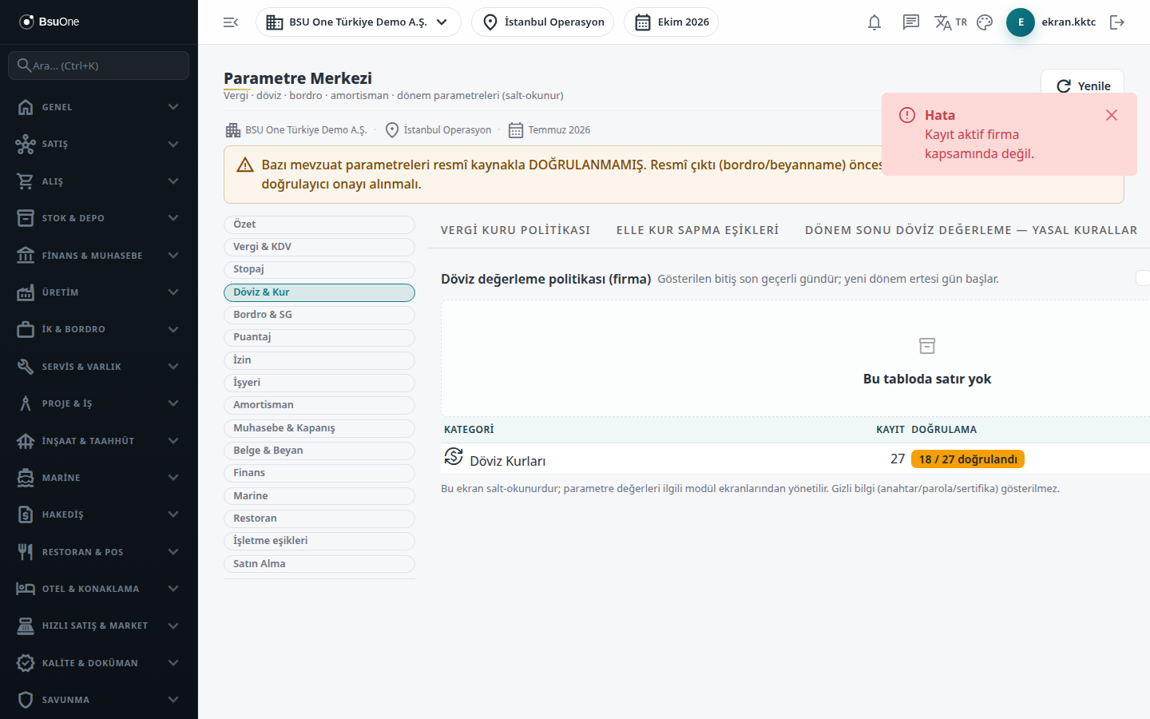Dismiss the Hata error toast
This screenshot has height=719, width=1150.
[x=1112, y=115]
